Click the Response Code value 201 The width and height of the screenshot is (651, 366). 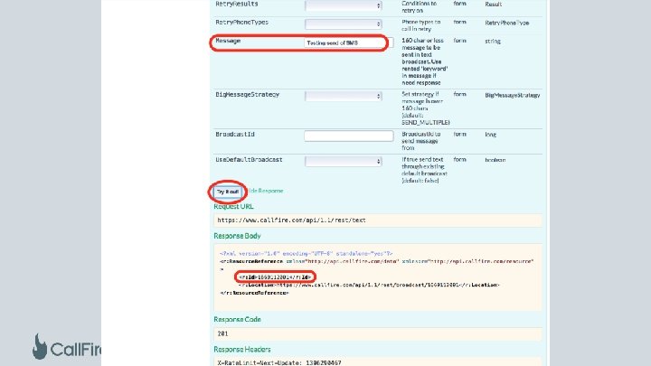pyautogui.click(x=222, y=333)
